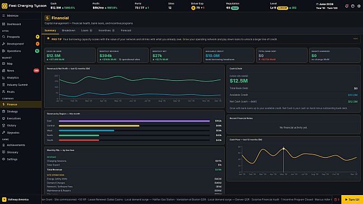The image size is (363, 204).
Task: Click the 'Net Cash (cash – debt)' row
Action: click(293, 101)
